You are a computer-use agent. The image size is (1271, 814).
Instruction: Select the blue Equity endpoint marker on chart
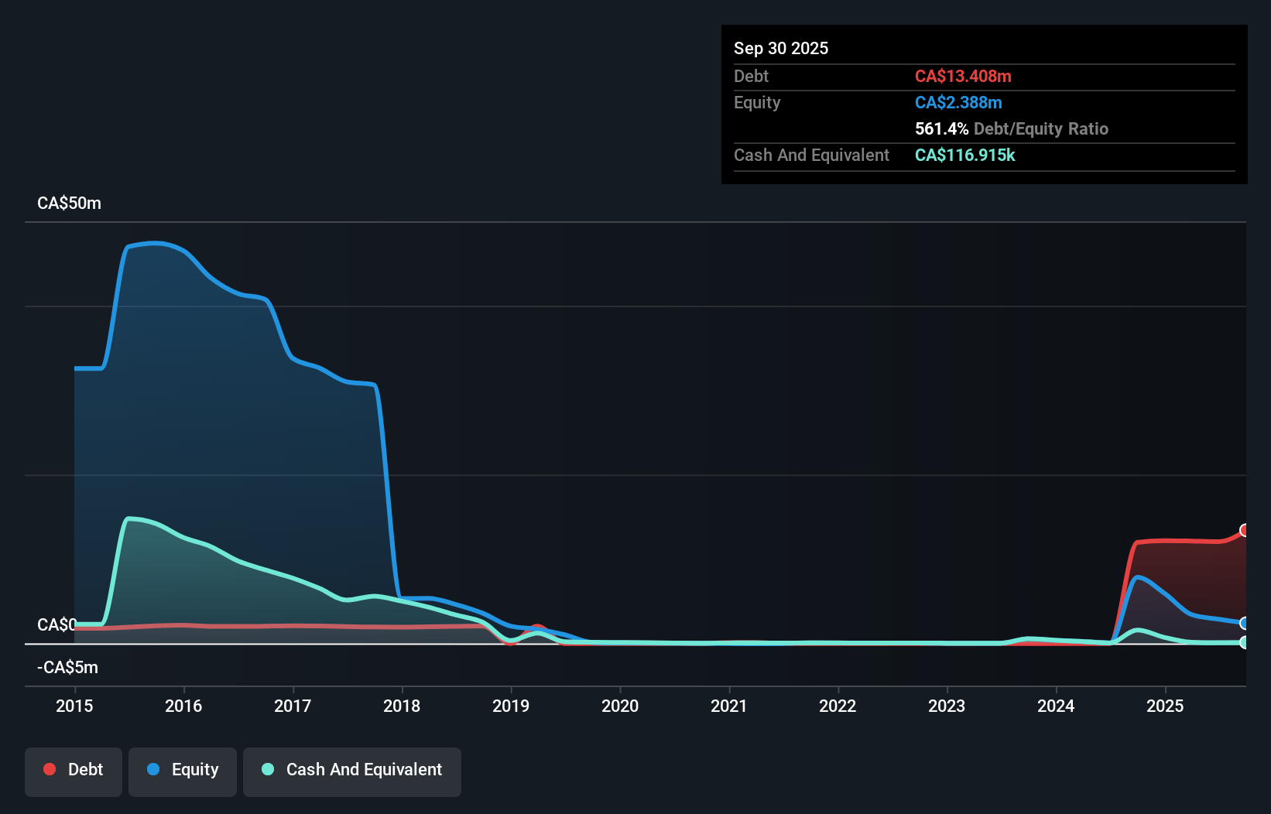1245,623
